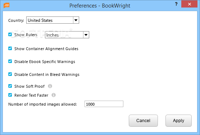Screen dimensions: 200x135
Task: Click the help question mark icon
Action: pyautogui.click(x=176, y=4)
